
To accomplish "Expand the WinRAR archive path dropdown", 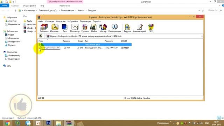I will (x=202, y=36).
